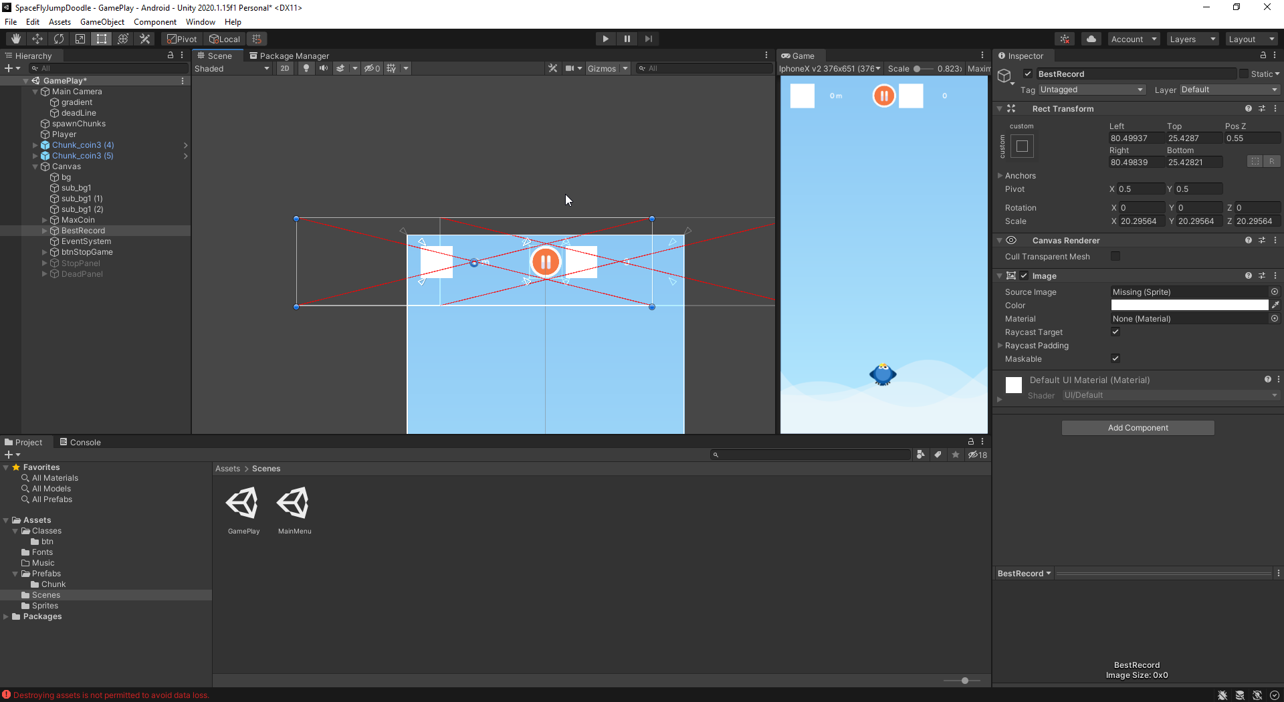The width and height of the screenshot is (1284, 702).
Task: Uncheck Maskable option
Action: click(x=1115, y=358)
